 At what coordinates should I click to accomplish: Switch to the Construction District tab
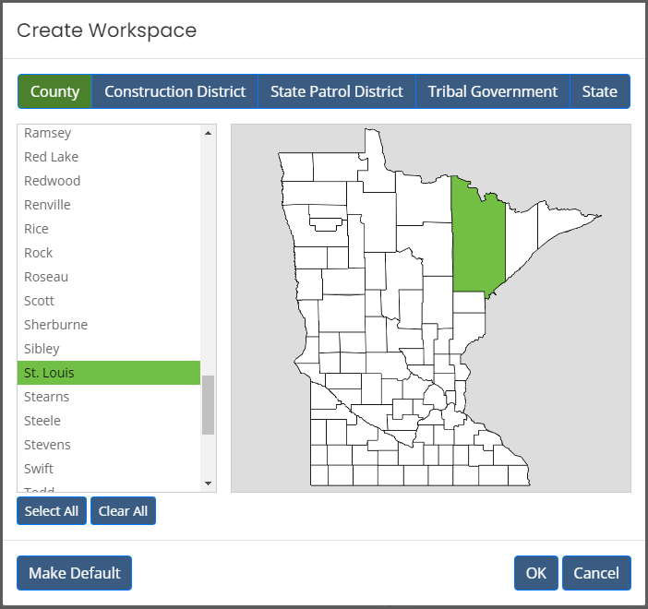click(x=174, y=92)
